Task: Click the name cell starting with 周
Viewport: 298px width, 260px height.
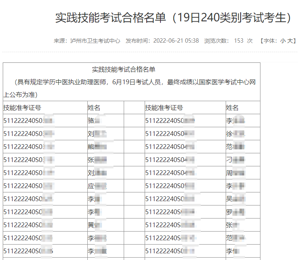Action: click(x=235, y=173)
